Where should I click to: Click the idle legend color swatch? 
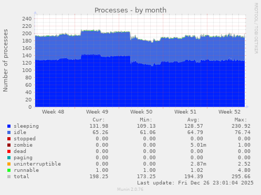click(x=9, y=132)
